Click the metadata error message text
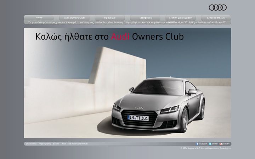Image resolution: width=255 pixels, height=159 pixels. pos(127,22)
